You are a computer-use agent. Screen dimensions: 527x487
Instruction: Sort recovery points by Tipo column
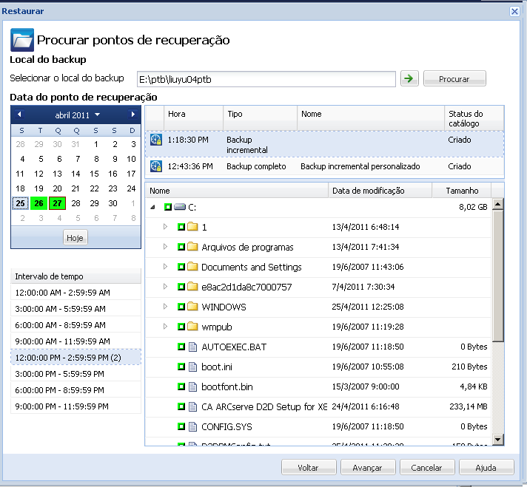(x=260, y=118)
